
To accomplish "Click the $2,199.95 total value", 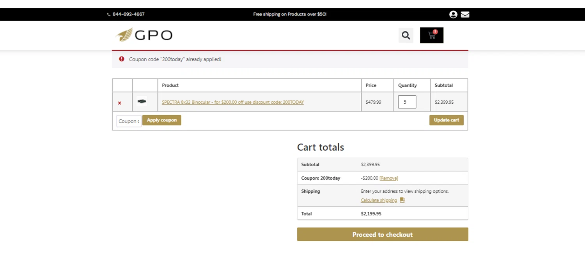I will [371, 214].
